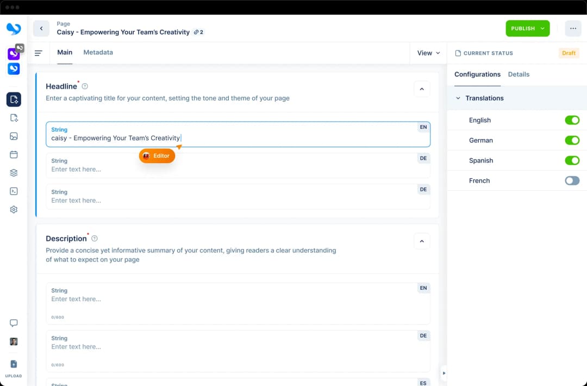Switch to the Main tab
587x386 pixels.
[x=65, y=52]
